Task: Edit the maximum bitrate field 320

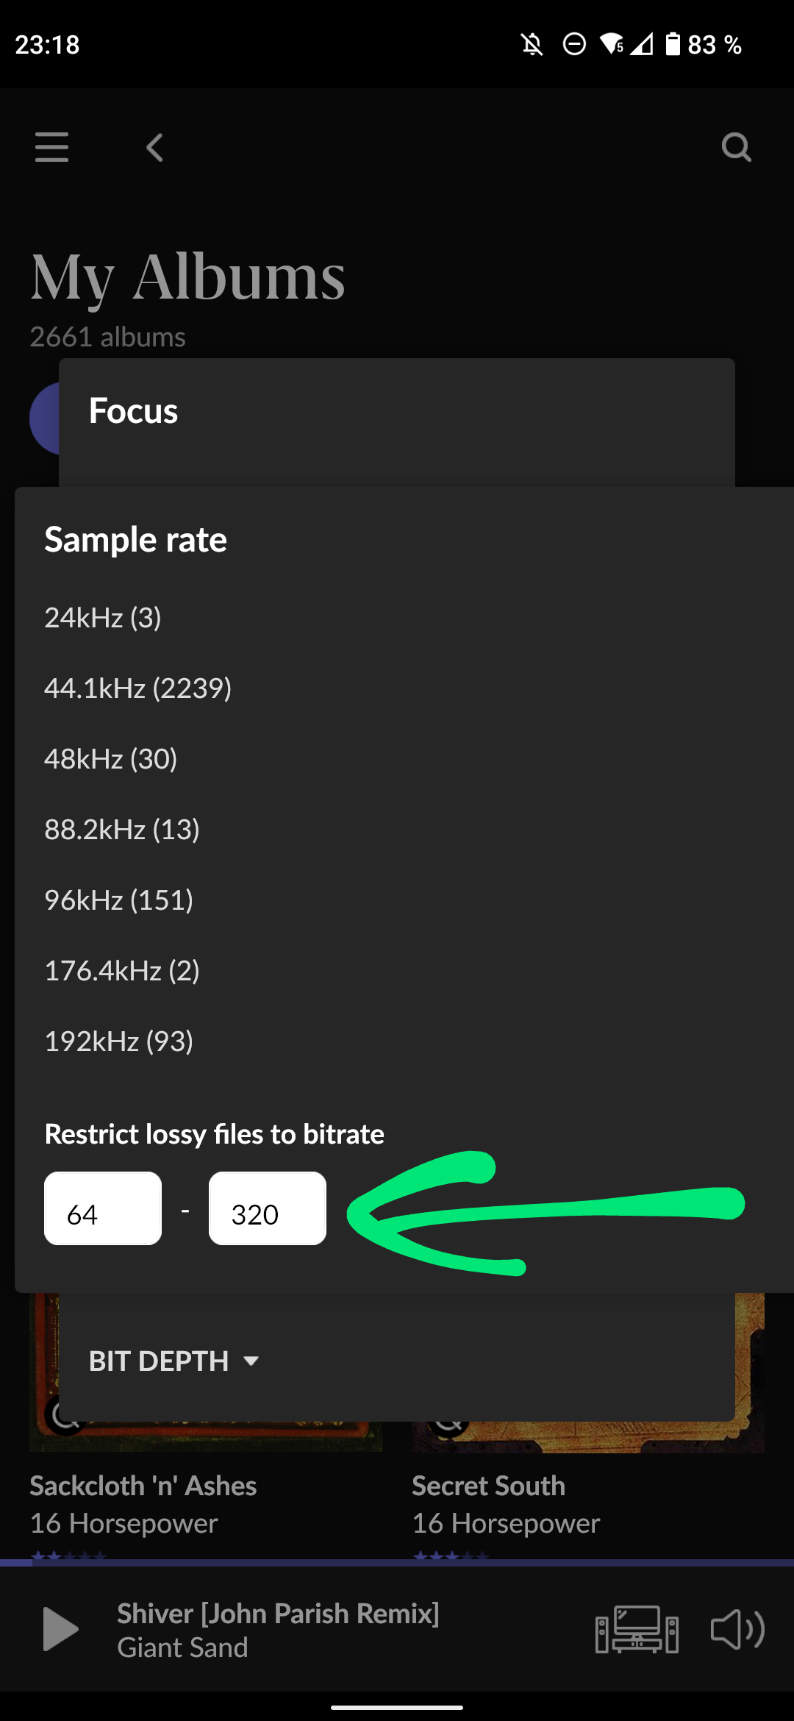Action: [268, 1208]
